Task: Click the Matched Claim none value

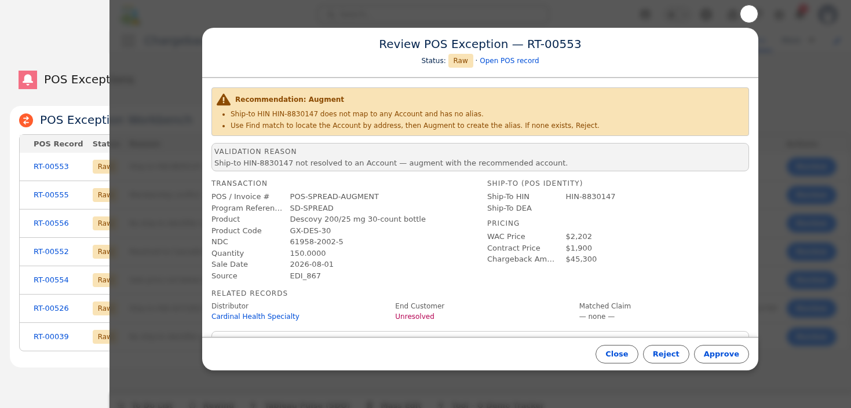Action: pyautogui.click(x=597, y=317)
